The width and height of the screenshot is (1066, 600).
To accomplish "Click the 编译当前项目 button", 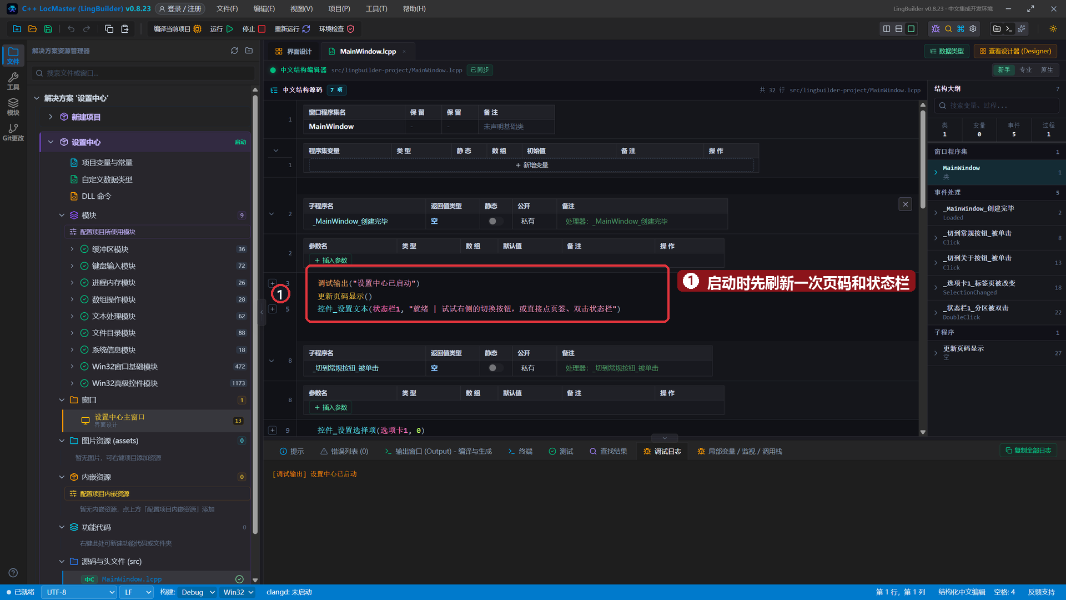I will tap(177, 29).
